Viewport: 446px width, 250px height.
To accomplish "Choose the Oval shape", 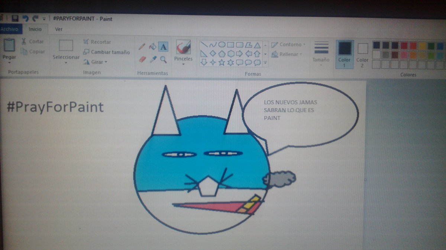I will coord(222,45).
